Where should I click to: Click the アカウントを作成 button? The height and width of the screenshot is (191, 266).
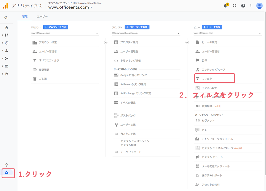point(56,27)
